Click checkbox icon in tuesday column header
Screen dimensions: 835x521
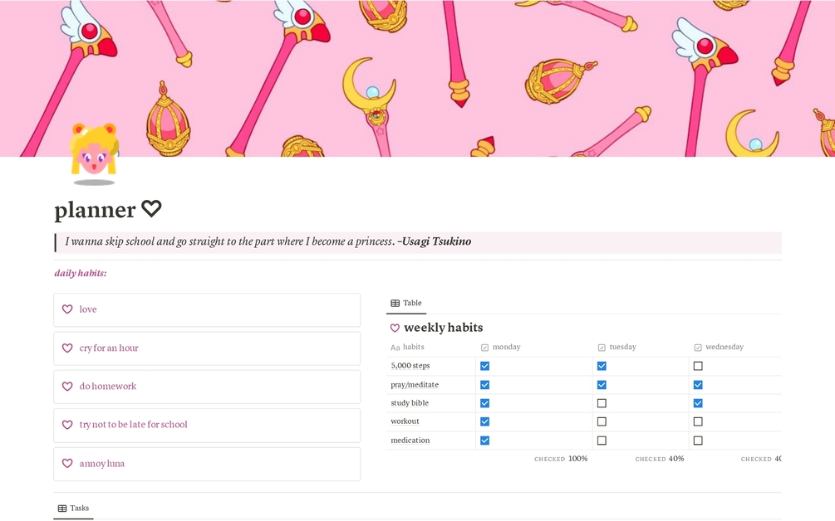[x=602, y=347]
